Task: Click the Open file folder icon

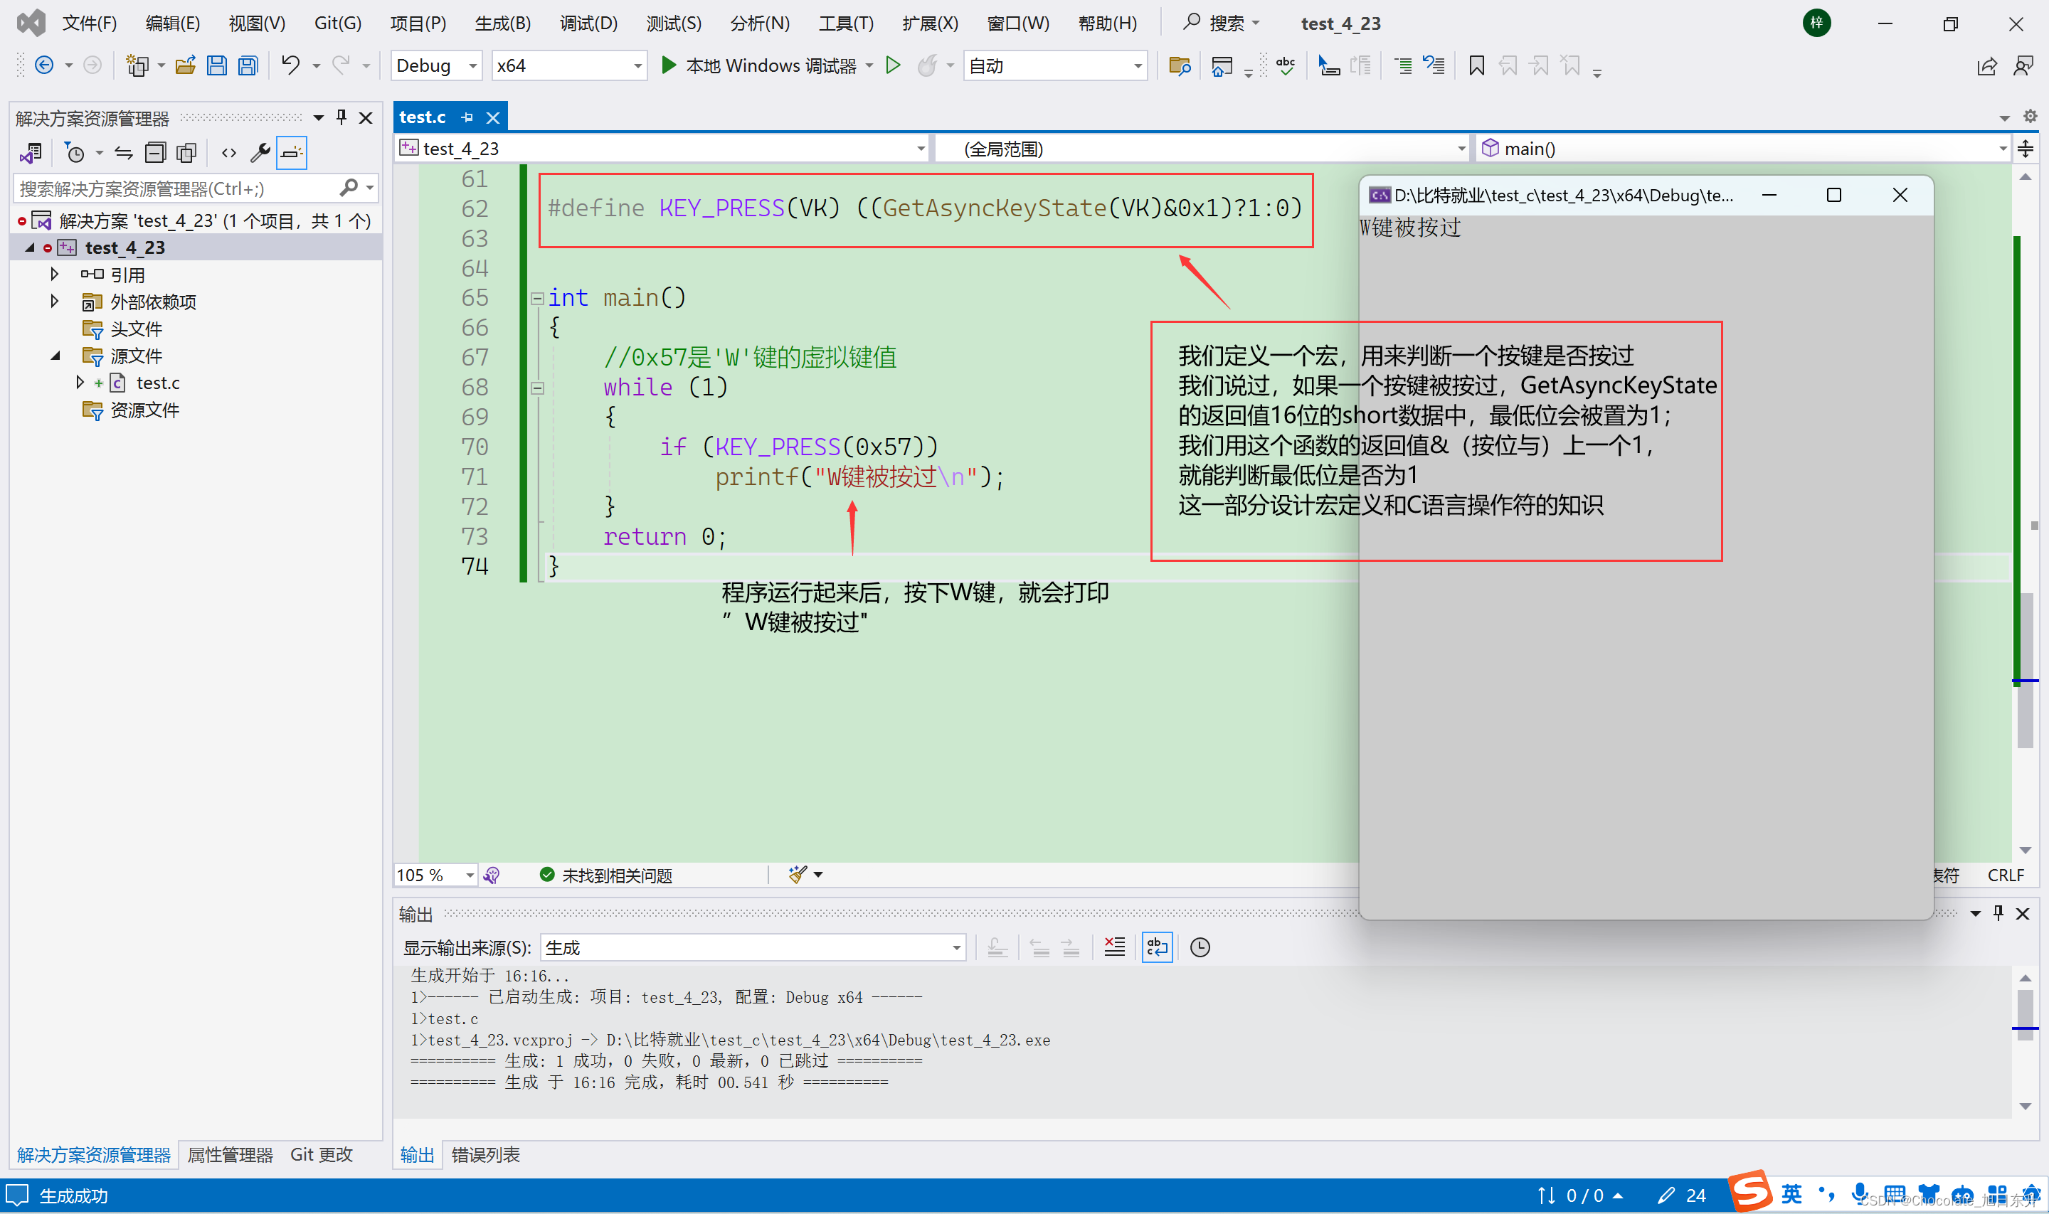Action: [186, 65]
